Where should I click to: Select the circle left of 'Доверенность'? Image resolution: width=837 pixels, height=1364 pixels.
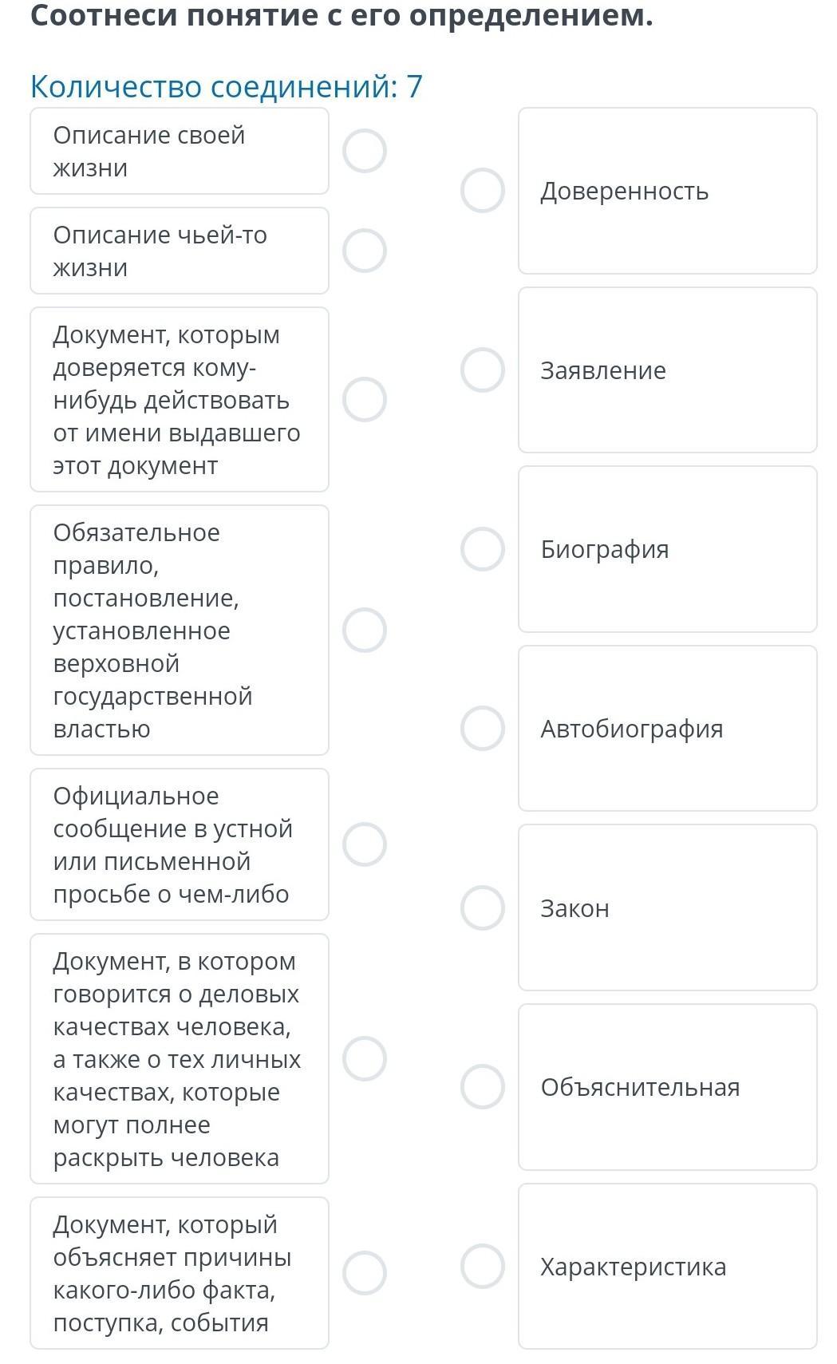(483, 191)
